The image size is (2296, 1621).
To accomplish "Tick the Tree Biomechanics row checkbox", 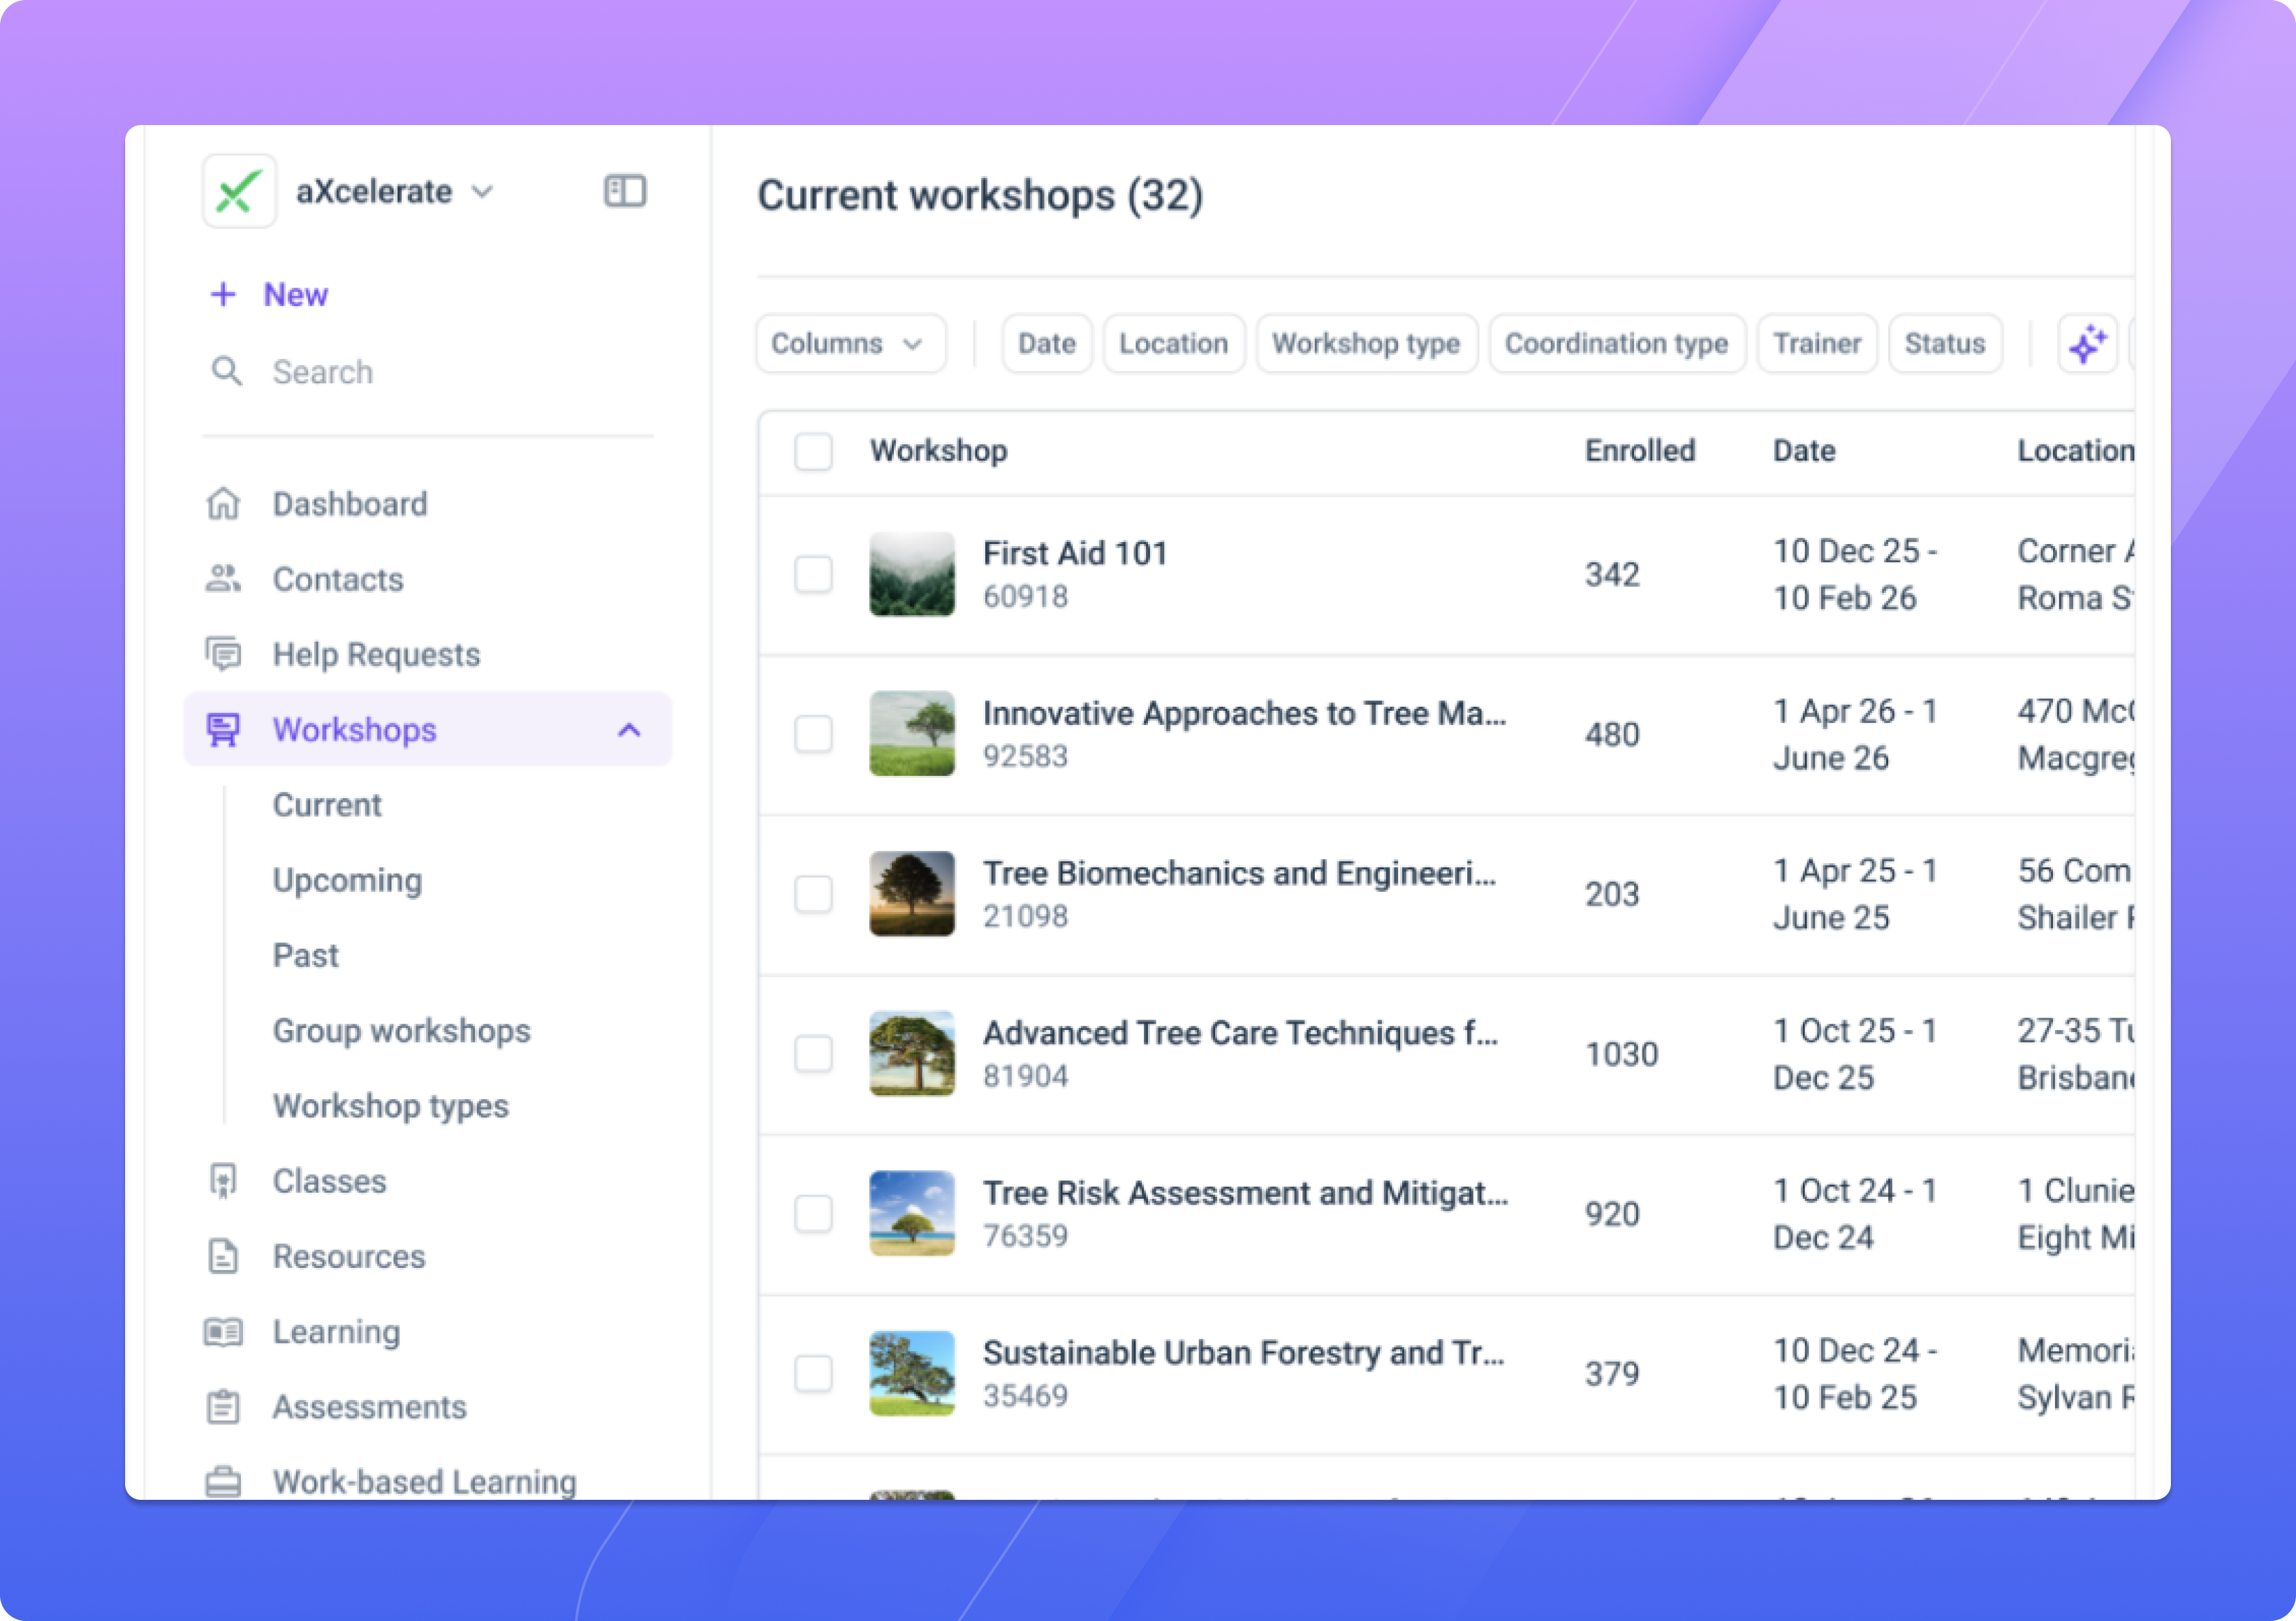I will (813, 894).
